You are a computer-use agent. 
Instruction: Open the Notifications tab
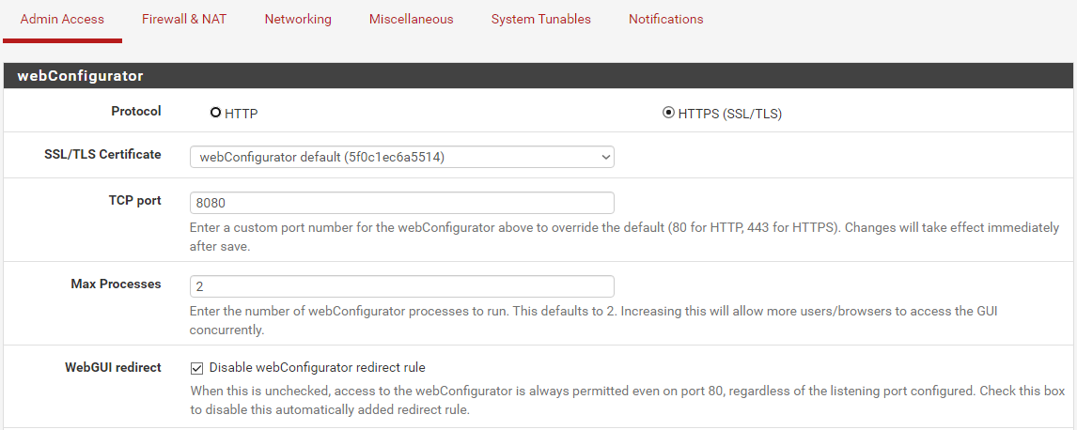665,19
